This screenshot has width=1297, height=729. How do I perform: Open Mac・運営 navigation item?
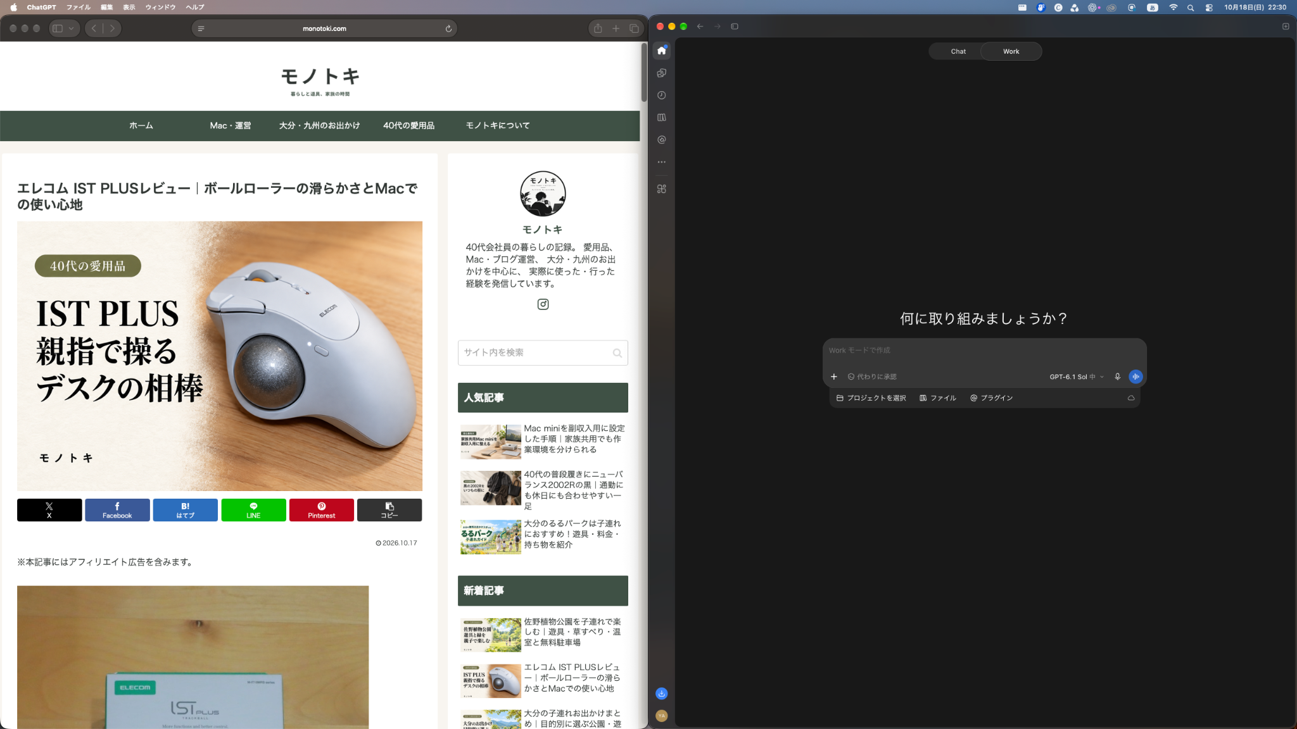coord(231,126)
